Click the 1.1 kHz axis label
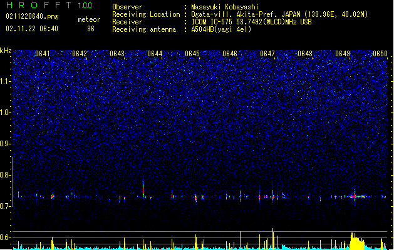The height and width of the screenshot is (250, 394). 5,81
